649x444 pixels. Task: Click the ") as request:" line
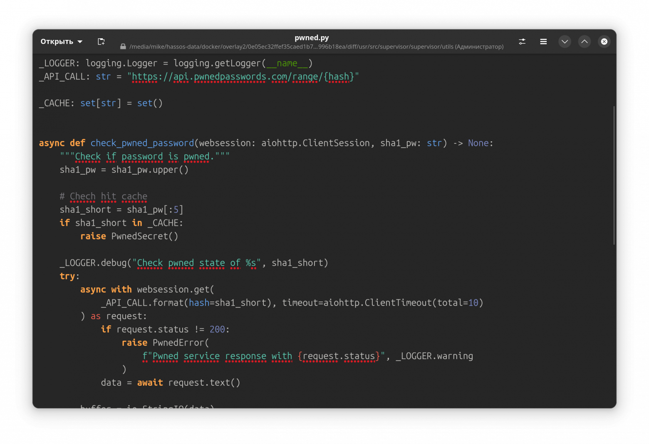click(114, 316)
